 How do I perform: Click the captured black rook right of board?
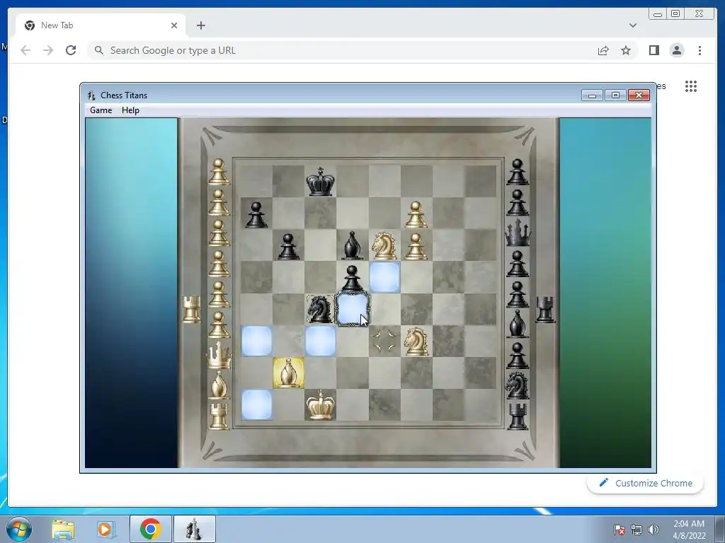click(545, 309)
